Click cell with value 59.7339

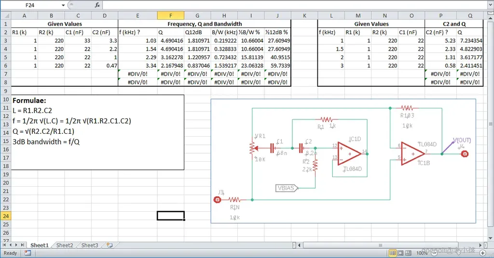pos(277,65)
